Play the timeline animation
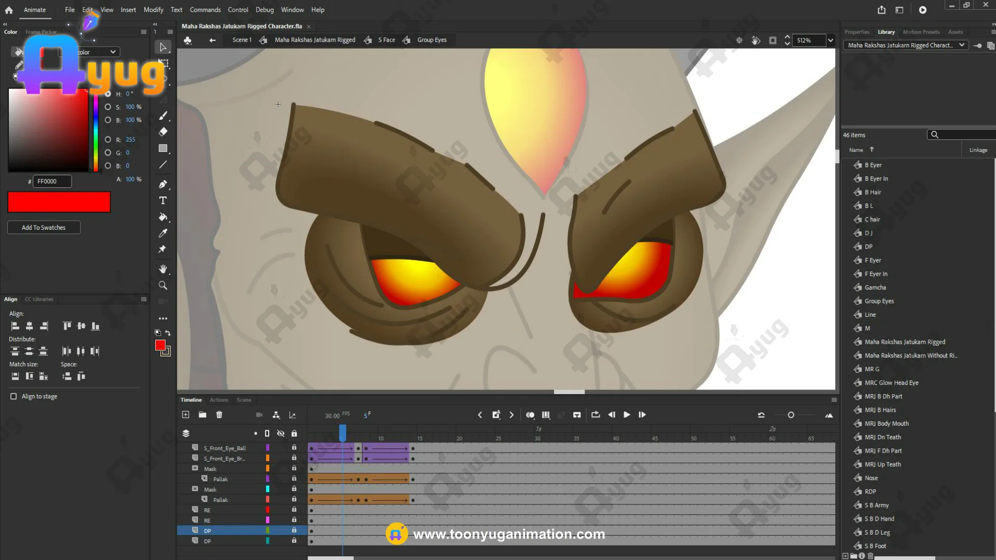The height and width of the screenshot is (560, 996). [x=627, y=415]
